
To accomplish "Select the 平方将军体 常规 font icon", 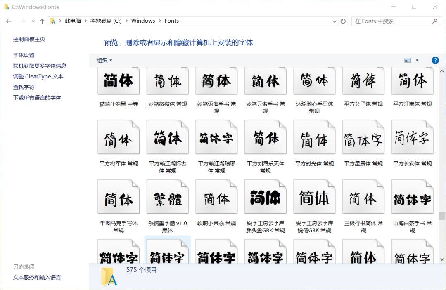I will coord(119,137).
